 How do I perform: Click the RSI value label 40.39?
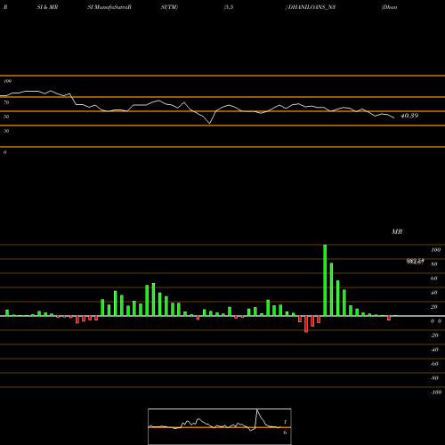tap(409, 116)
